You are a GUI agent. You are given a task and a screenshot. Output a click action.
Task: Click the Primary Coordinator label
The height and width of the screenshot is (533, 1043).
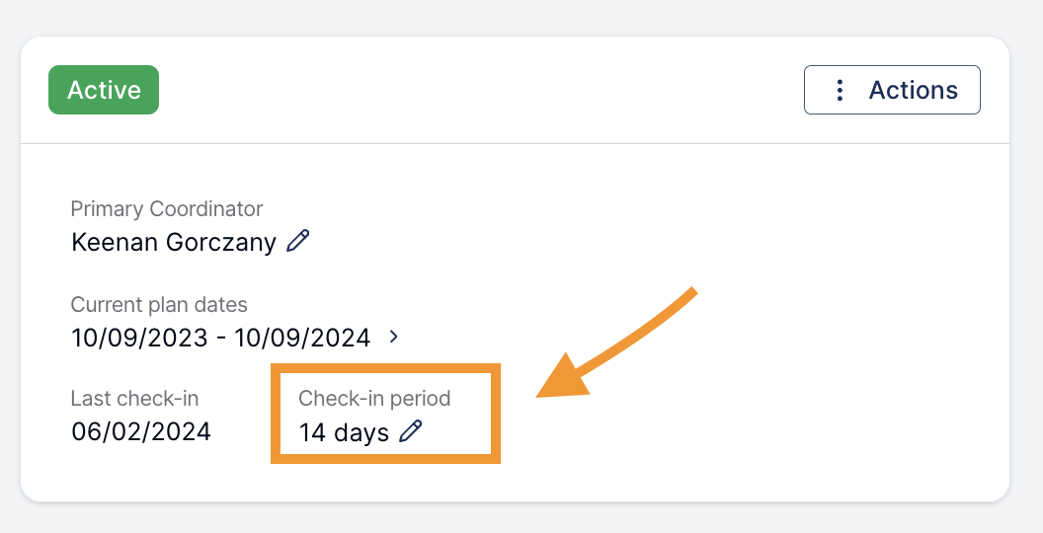click(x=167, y=208)
